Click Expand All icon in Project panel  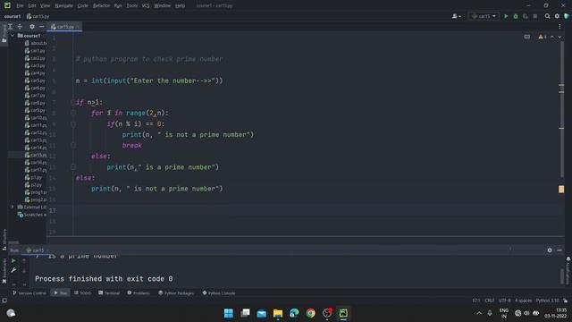pyautogui.click(x=10, y=27)
